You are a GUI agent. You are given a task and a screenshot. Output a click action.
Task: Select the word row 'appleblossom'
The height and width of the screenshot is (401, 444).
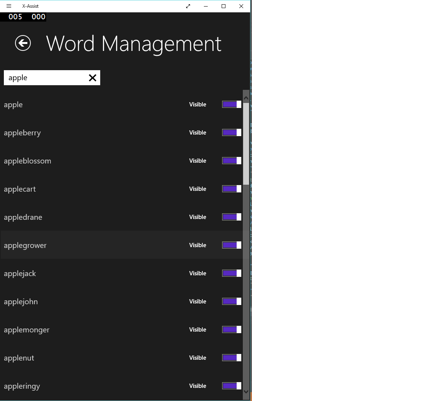122,160
